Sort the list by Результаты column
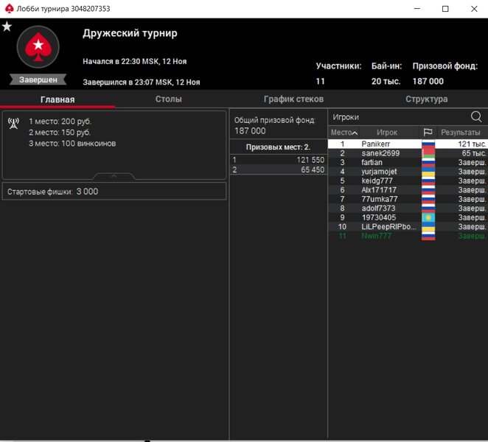This screenshot has height=442, width=488. pyautogui.click(x=460, y=133)
